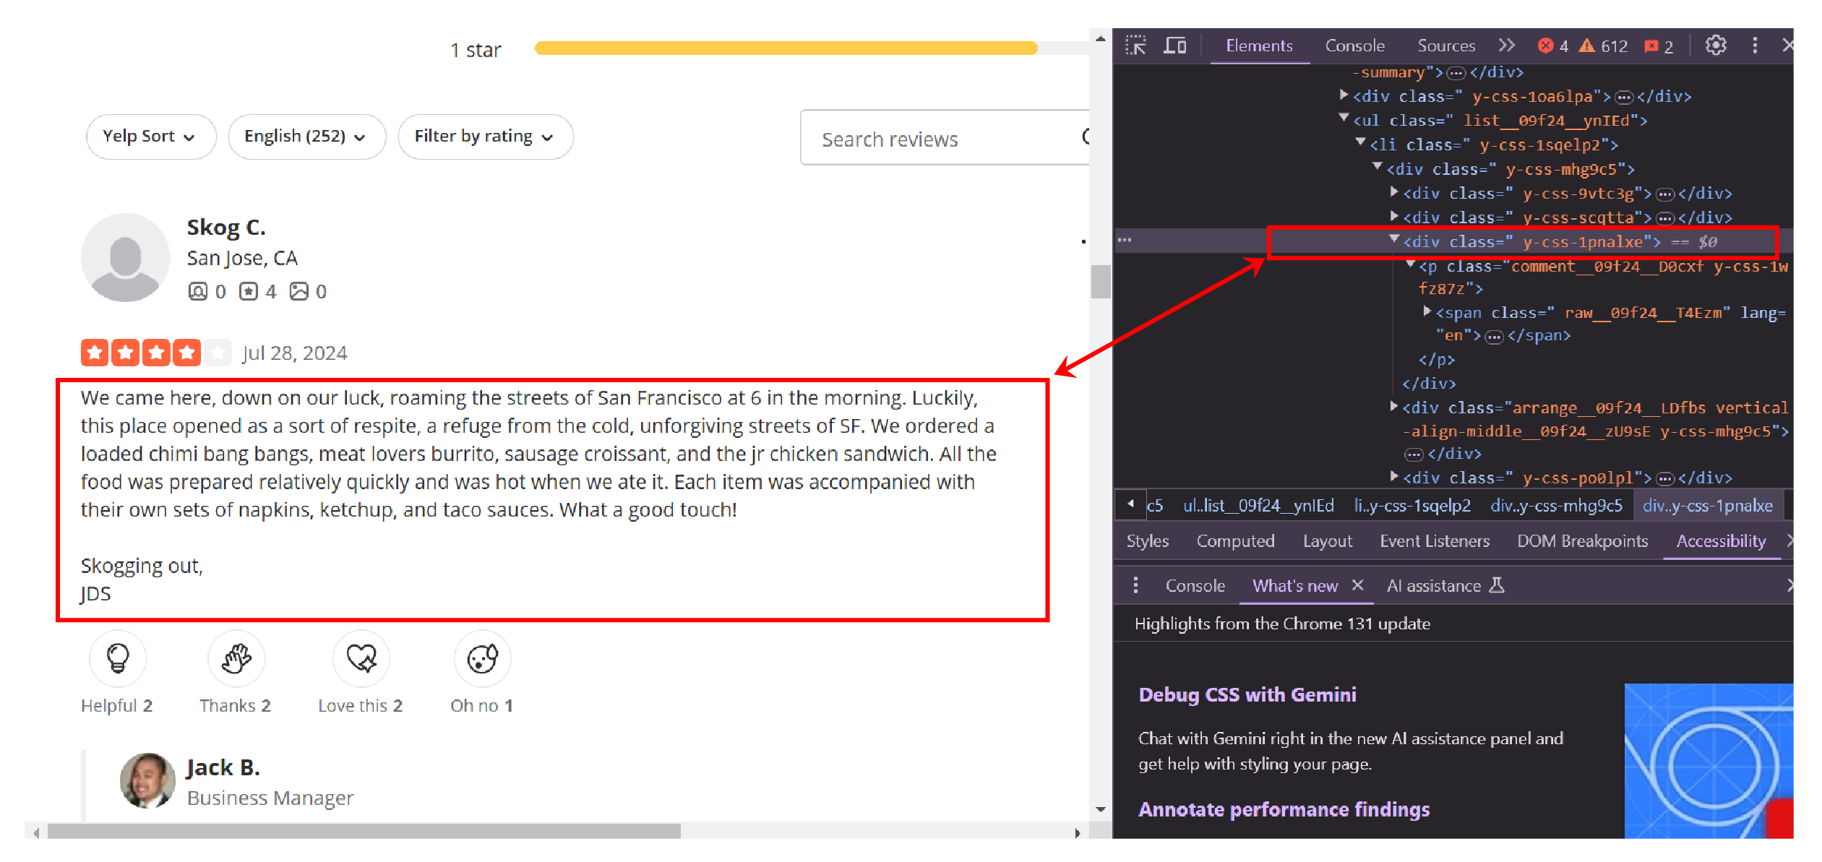Screen dimensions: 1822x862
Task: Collapse the selected div y-css-1pnalxe node
Action: [x=1394, y=239]
